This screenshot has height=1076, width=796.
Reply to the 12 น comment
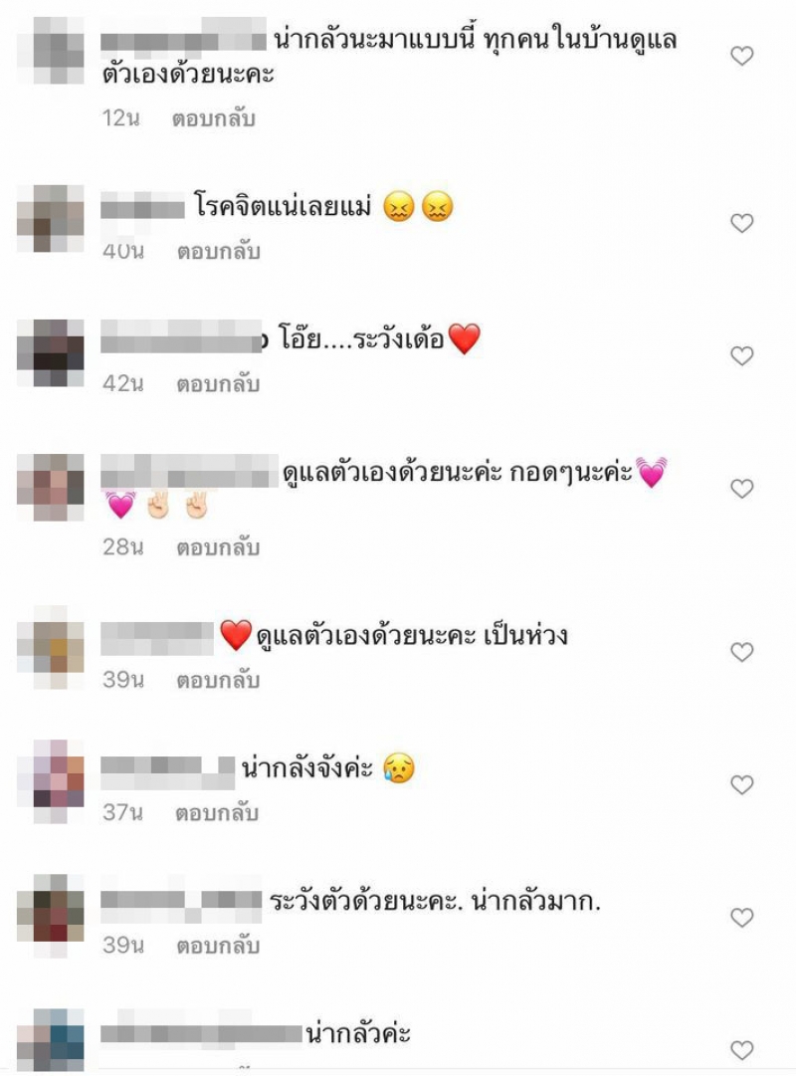click(213, 118)
